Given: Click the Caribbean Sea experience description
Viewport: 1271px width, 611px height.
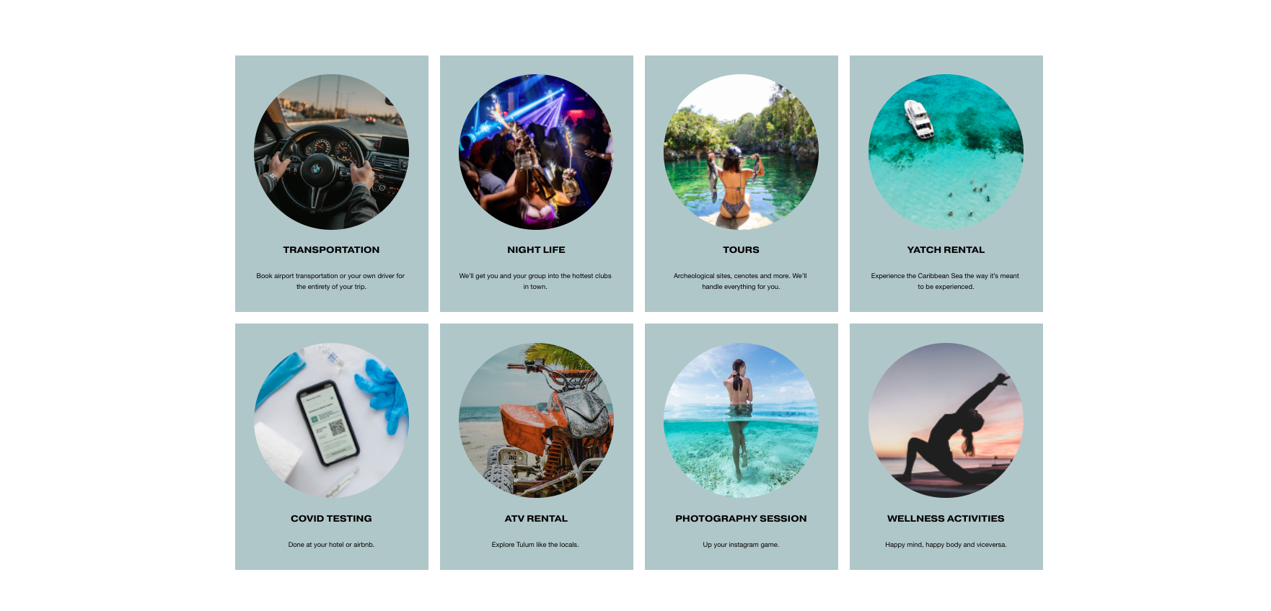Looking at the screenshot, I should [x=945, y=281].
